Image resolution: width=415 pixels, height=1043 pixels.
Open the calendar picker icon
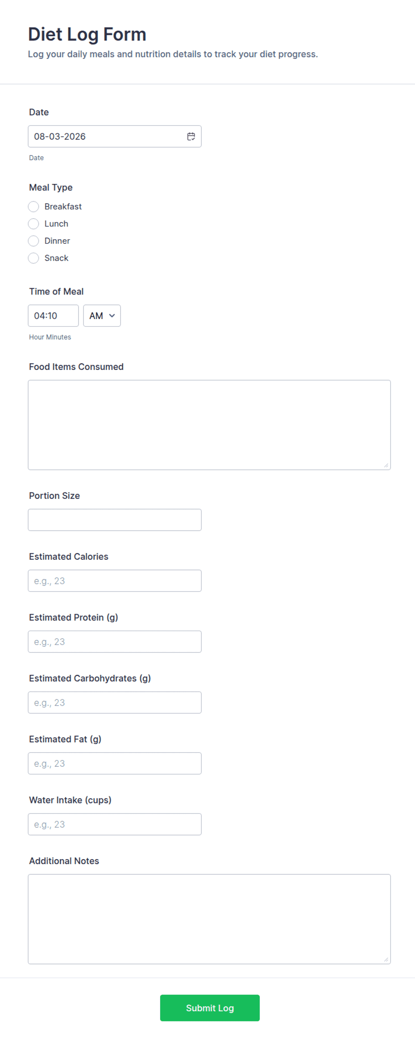point(191,137)
